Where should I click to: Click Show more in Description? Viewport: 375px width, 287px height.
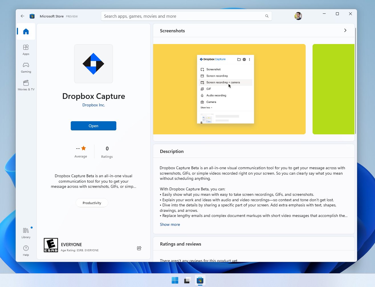pos(170,224)
